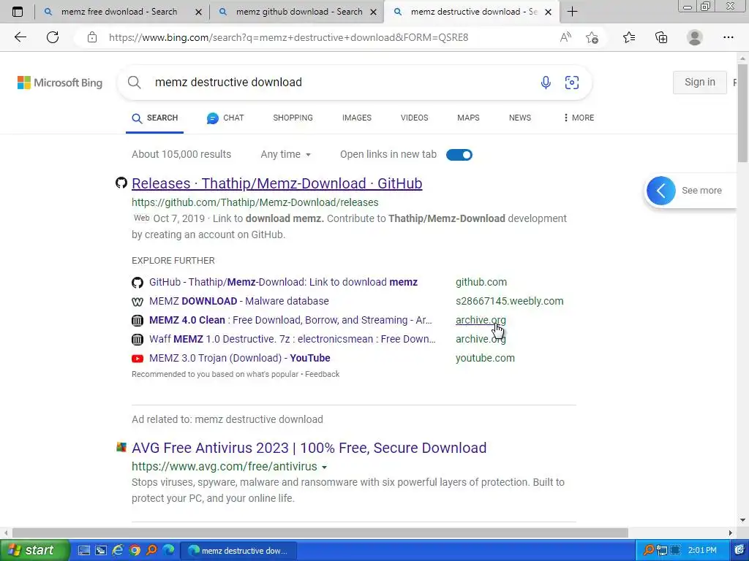The width and height of the screenshot is (749, 561).
Task: Click the memz destructive download taskbar button
Action: (x=238, y=551)
